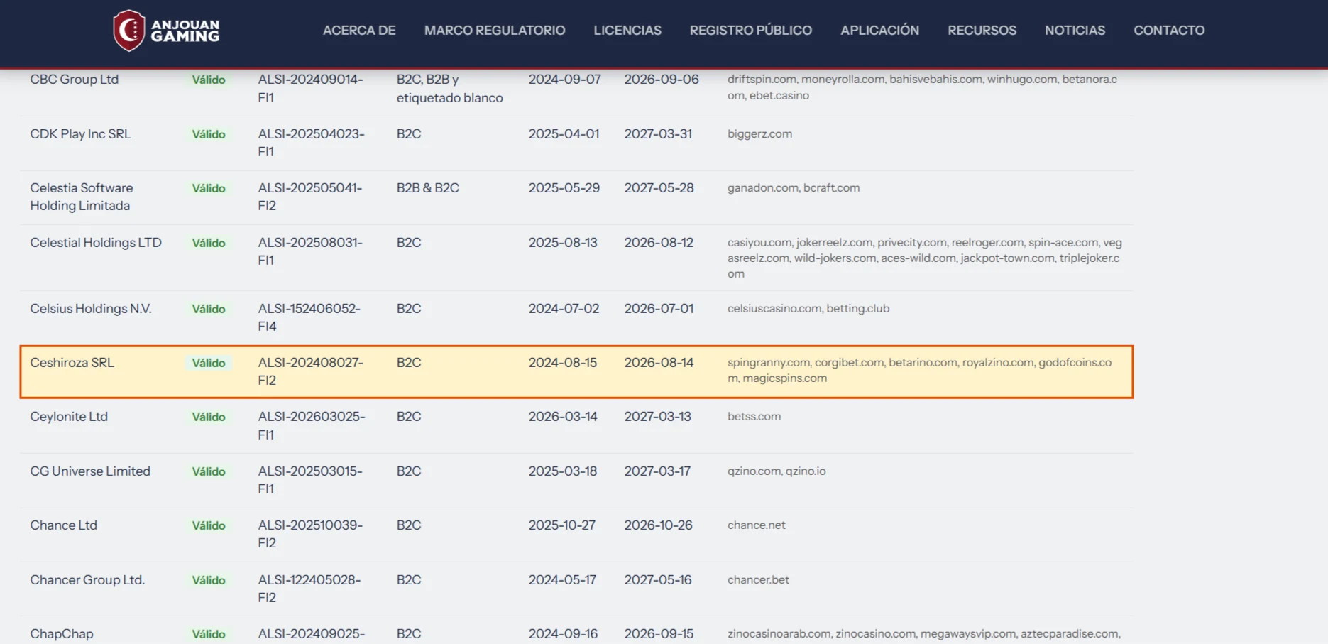Click license number ALSI-152406052-FI4
Image resolution: width=1328 pixels, height=644 pixels.
309,317
